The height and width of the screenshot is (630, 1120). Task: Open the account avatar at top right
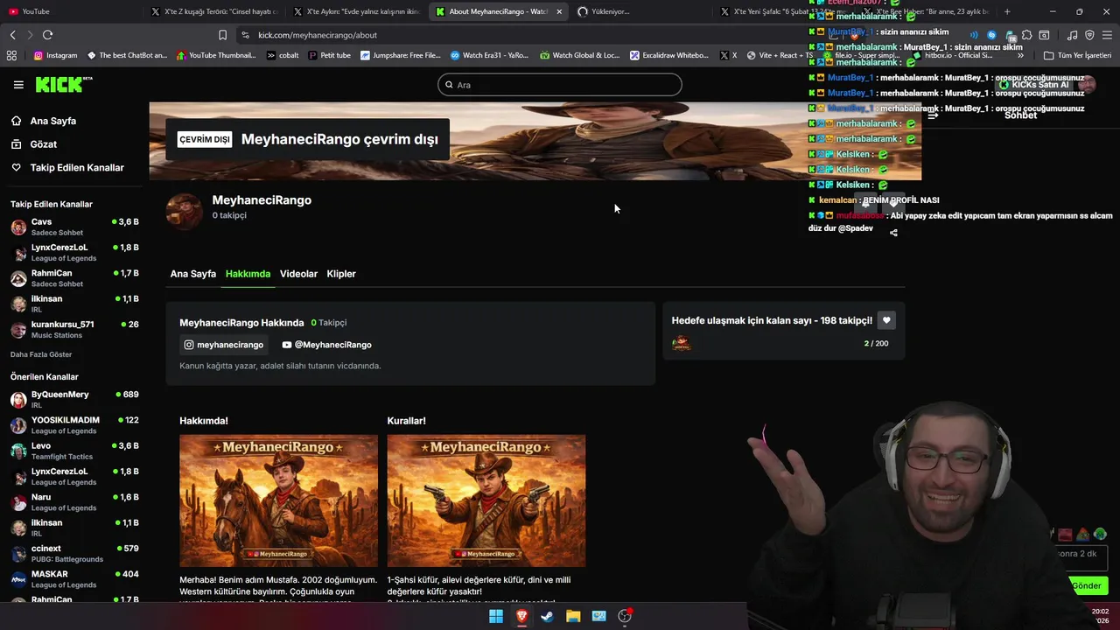pos(1088,84)
